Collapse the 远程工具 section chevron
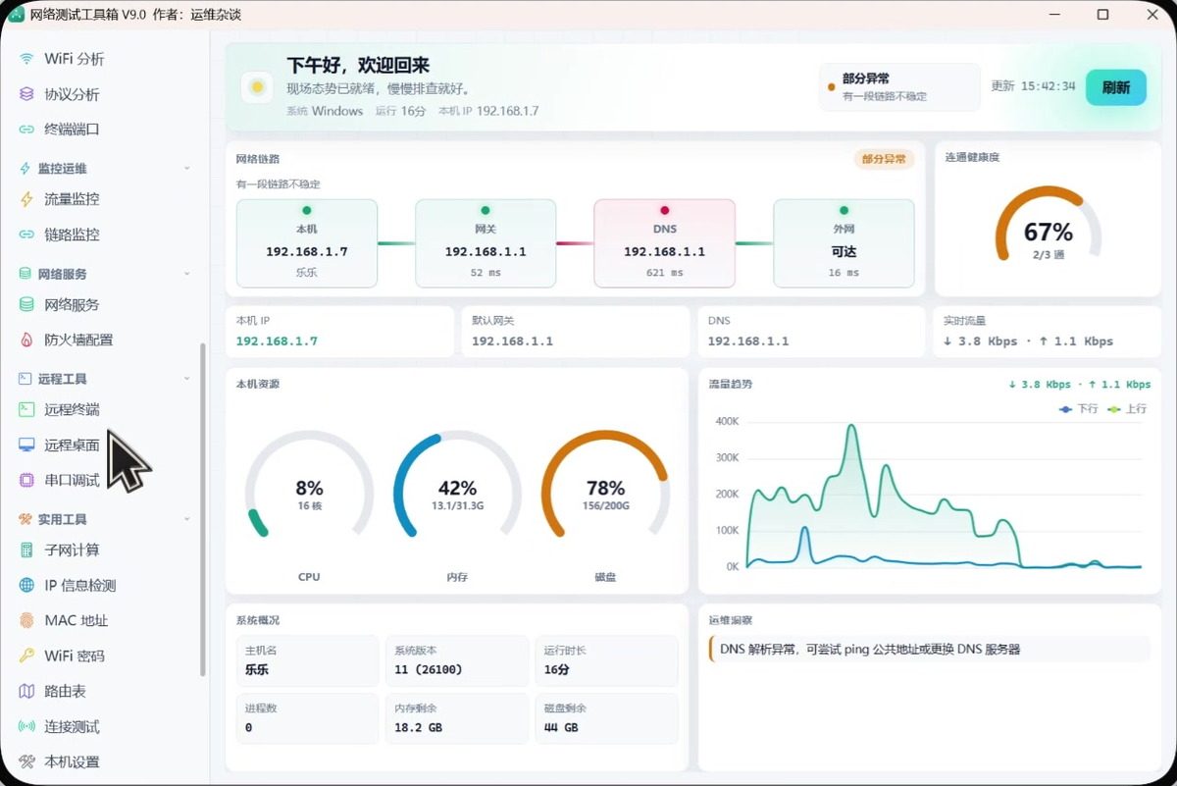1177x786 pixels. [x=186, y=379]
